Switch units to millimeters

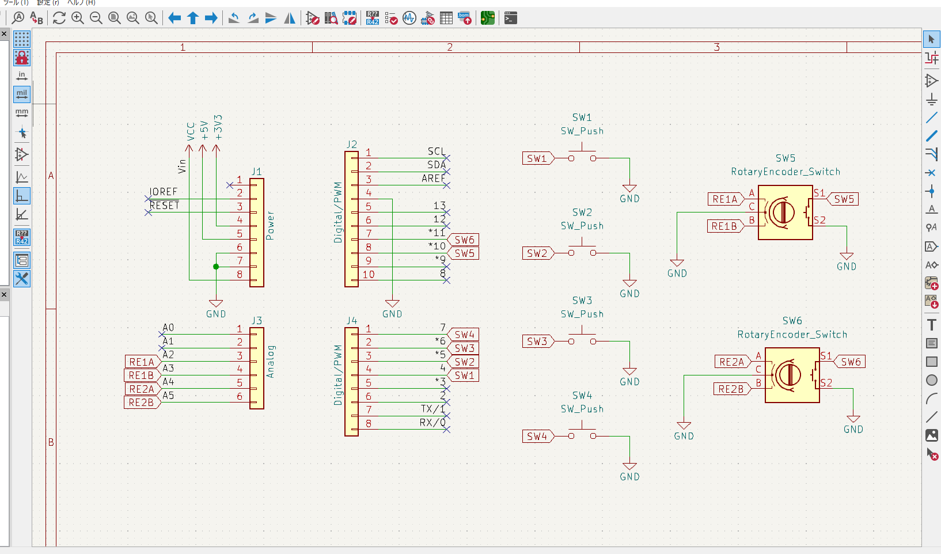22,113
